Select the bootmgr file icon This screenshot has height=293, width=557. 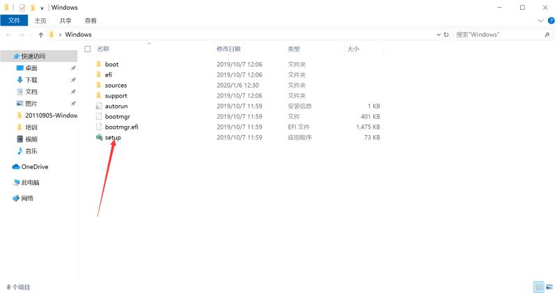coord(99,116)
